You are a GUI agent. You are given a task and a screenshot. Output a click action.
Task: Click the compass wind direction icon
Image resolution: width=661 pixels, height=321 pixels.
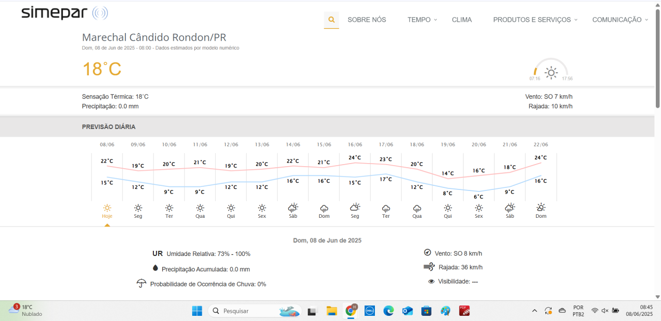[427, 252]
